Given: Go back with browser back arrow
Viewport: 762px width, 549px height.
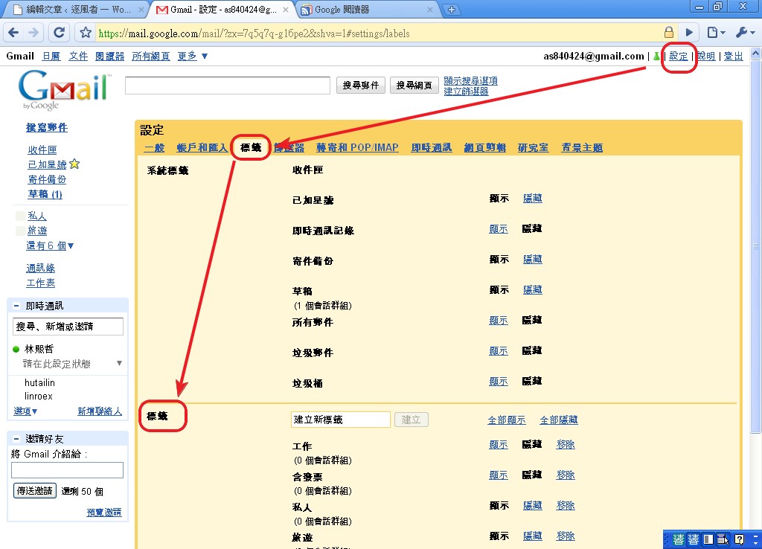Looking at the screenshot, I should coord(13,33).
